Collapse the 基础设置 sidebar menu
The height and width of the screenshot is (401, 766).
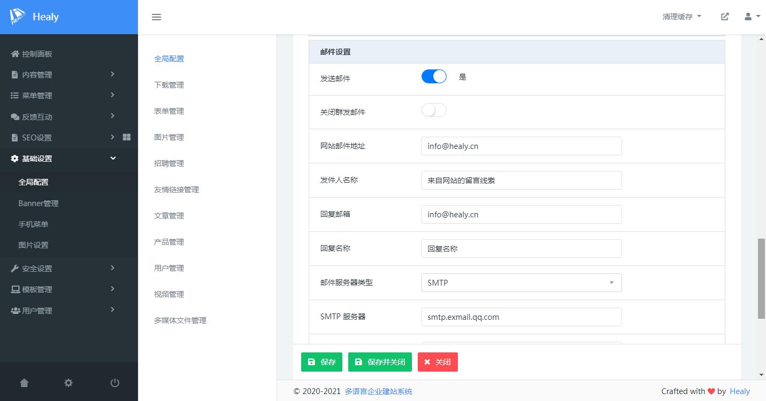(64, 159)
